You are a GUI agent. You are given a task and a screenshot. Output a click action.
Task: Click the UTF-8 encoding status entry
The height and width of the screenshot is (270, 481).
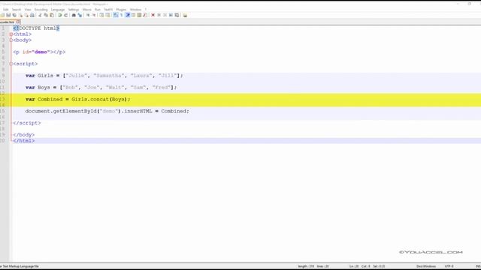point(449,266)
